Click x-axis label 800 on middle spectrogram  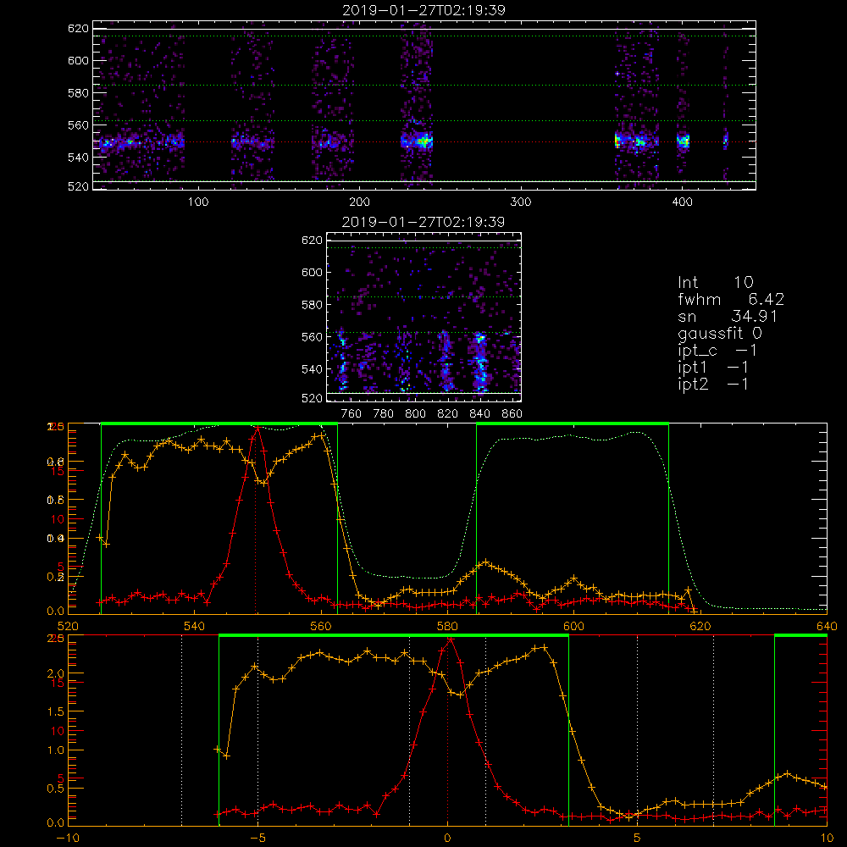click(415, 414)
